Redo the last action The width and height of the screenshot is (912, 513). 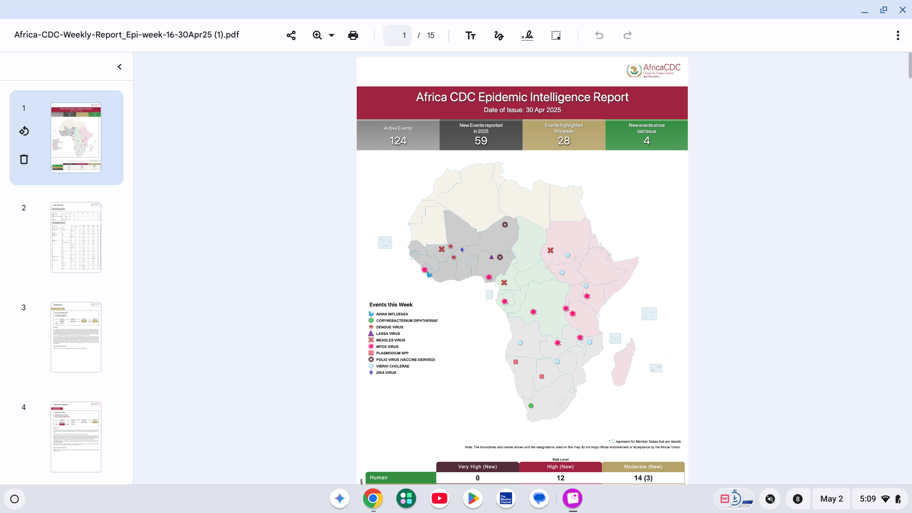(x=627, y=36)
